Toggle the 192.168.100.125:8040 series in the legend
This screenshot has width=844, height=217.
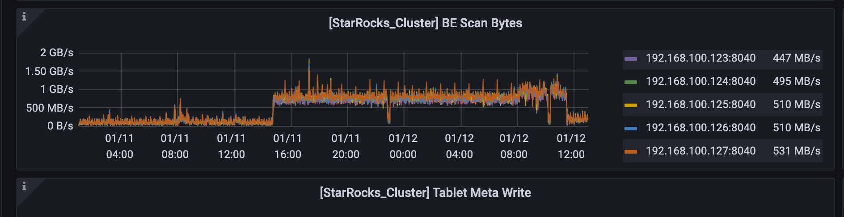pyautogui.click(x=701, y=104)
